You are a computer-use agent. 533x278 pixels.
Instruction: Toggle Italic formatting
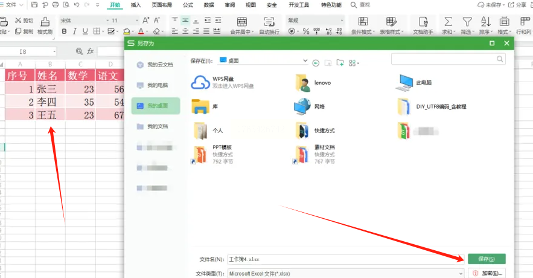[74, 31]
